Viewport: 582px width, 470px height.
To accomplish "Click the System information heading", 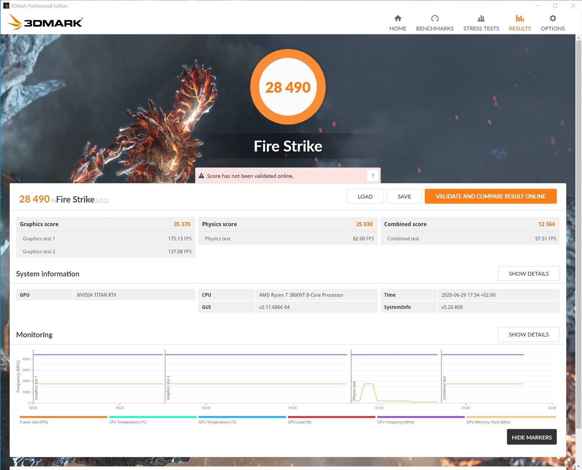I will (x=48, y=274).
